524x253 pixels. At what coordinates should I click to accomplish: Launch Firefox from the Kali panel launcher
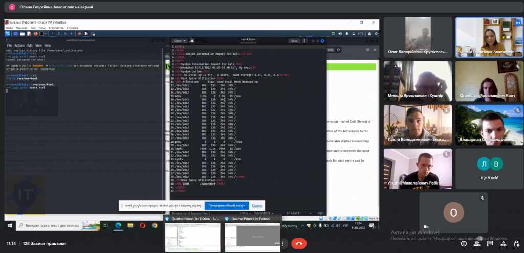click(35, 34)
